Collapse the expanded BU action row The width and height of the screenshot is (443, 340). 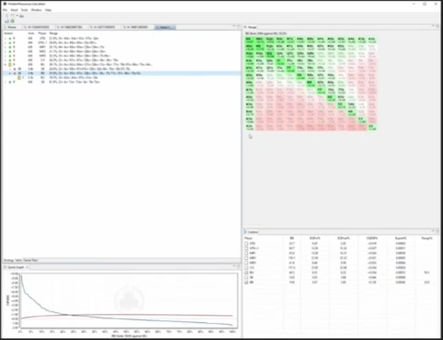point(5,65)
